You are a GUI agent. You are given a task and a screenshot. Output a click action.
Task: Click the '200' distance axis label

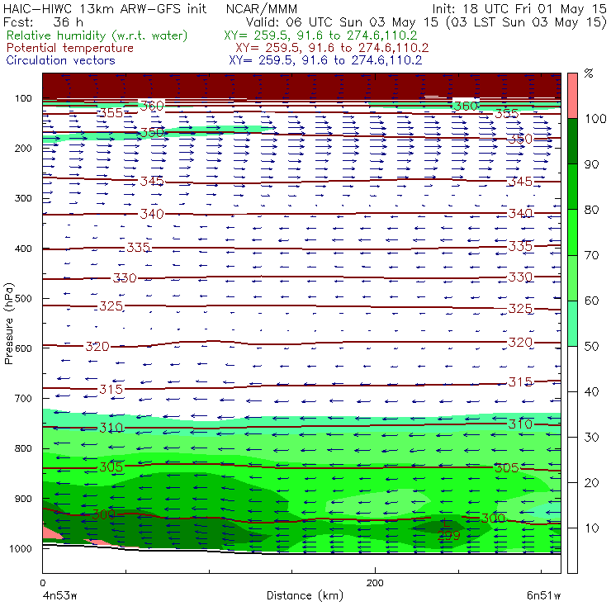[x=375, y=583]
